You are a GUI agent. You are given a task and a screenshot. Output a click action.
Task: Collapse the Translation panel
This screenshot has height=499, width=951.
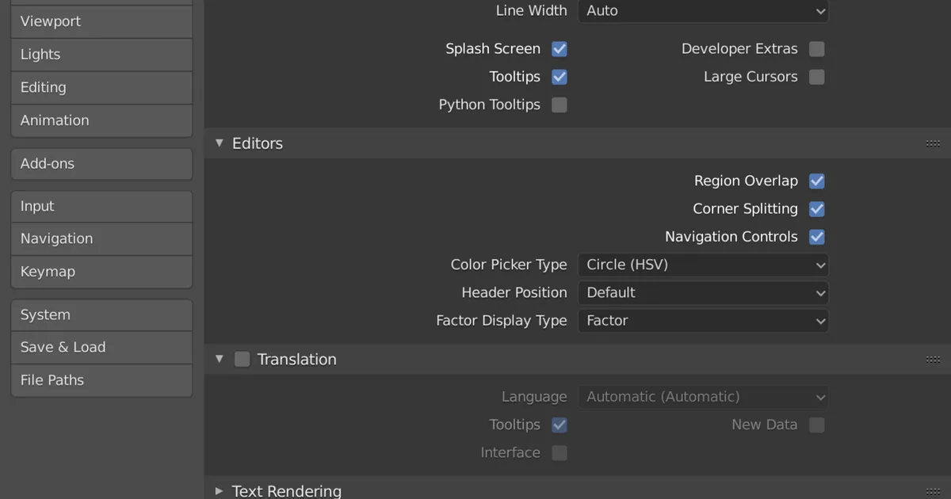click(220, 360)
